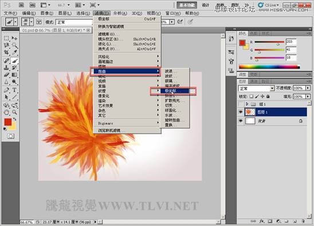
Task: Select the Lasso tool
Action: point(6,45)
